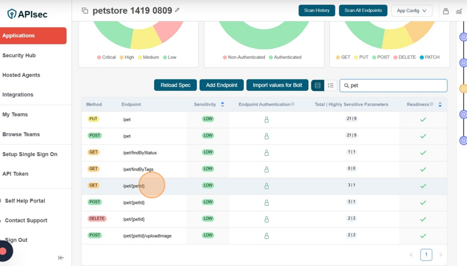Click the topmost purple marker on right timeline
The height and width of the screenshot is (266, 467).
[463, 37]
